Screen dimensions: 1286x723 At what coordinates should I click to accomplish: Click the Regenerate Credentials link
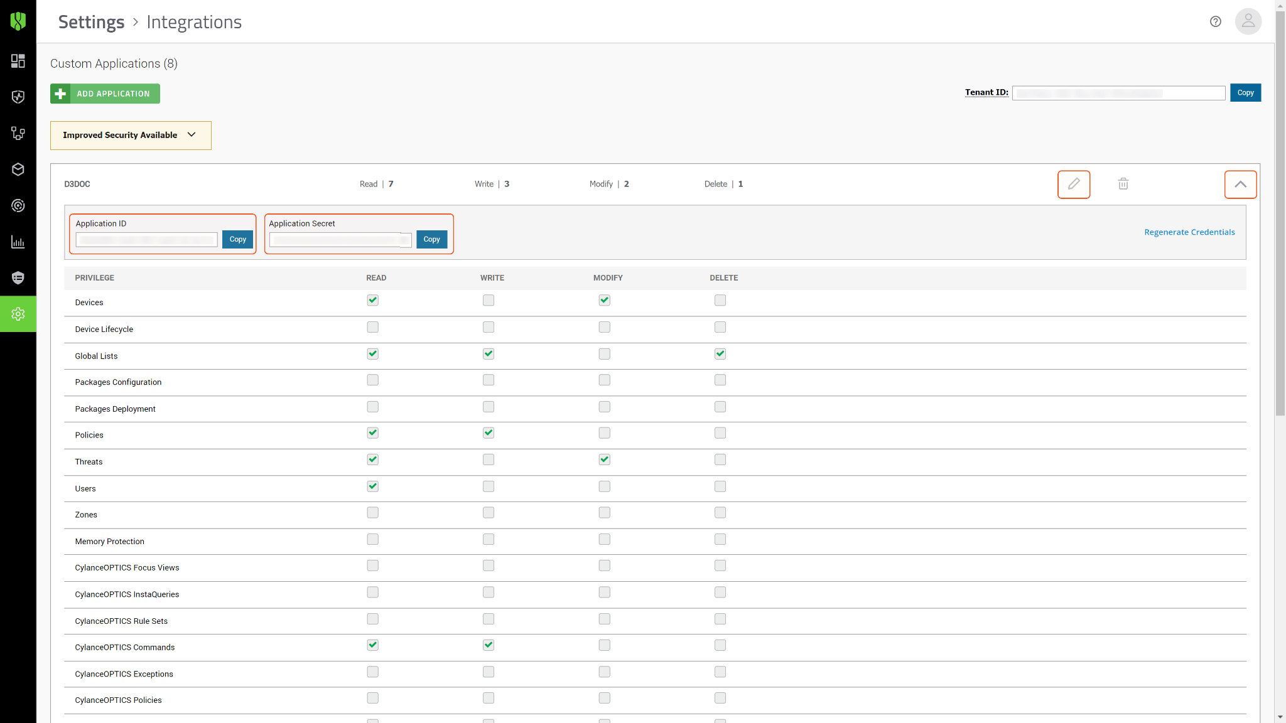(1189, 232)
